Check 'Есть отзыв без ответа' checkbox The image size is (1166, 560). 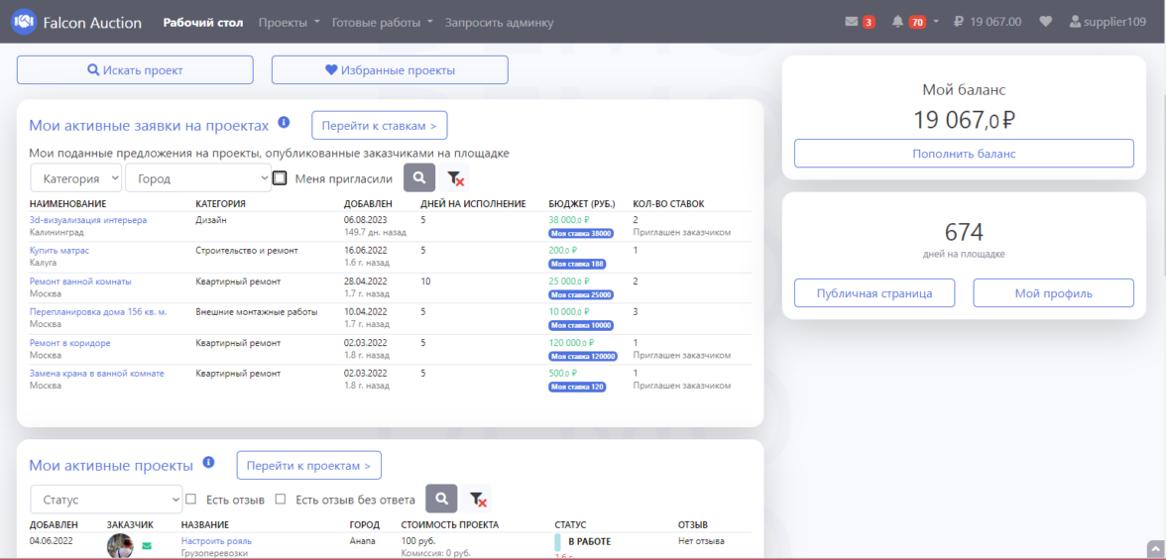coord(281,500)
